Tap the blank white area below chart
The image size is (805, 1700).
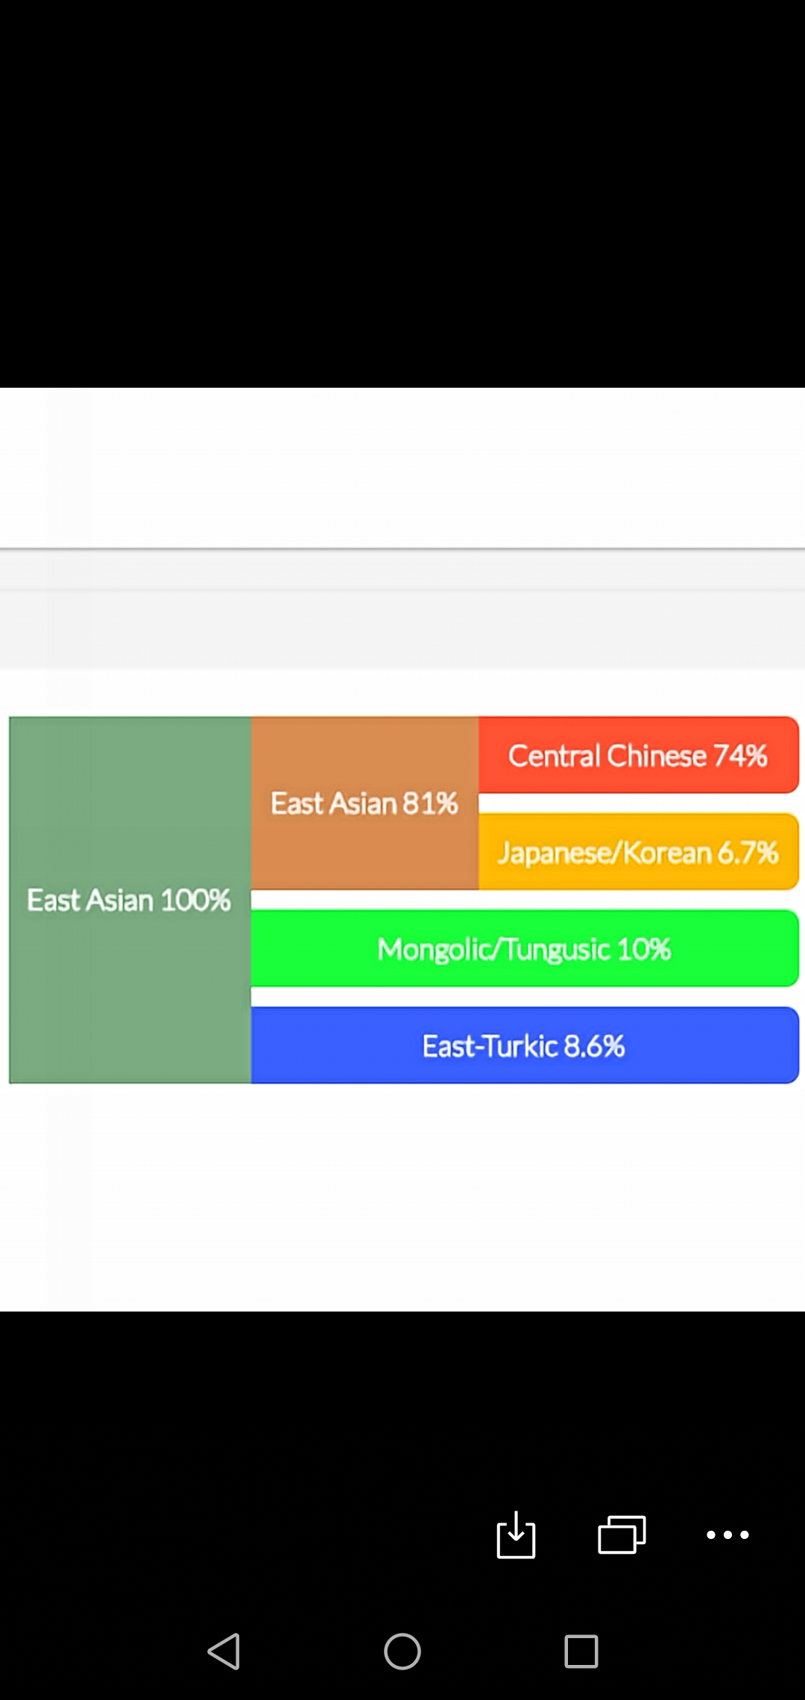point(402,1197)
